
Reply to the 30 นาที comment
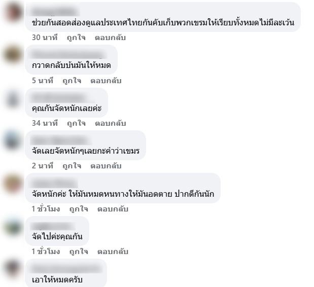[x=110, y=38]
